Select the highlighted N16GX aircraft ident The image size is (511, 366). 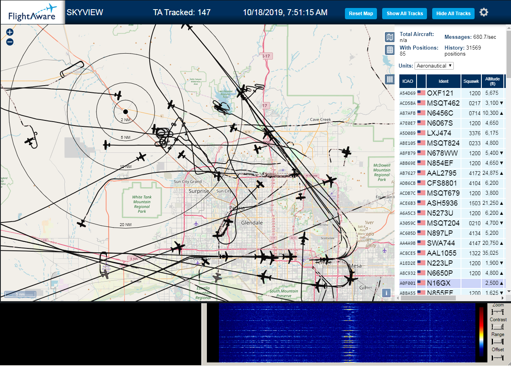439,283
